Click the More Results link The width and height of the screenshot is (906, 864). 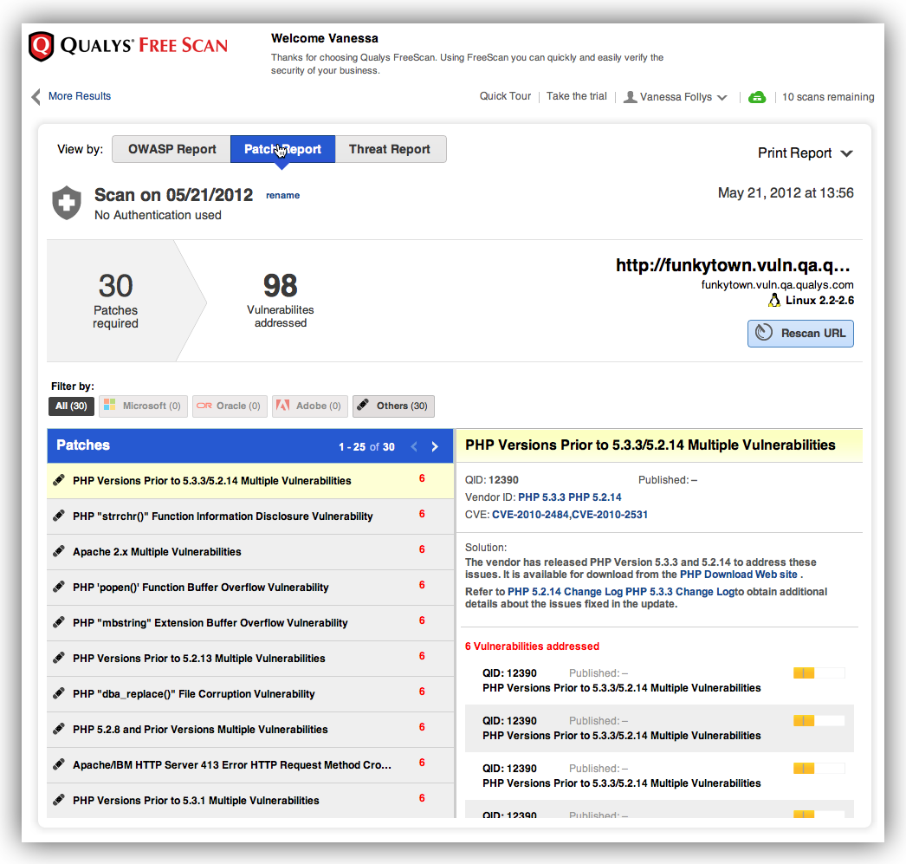[x=80, y=96]
